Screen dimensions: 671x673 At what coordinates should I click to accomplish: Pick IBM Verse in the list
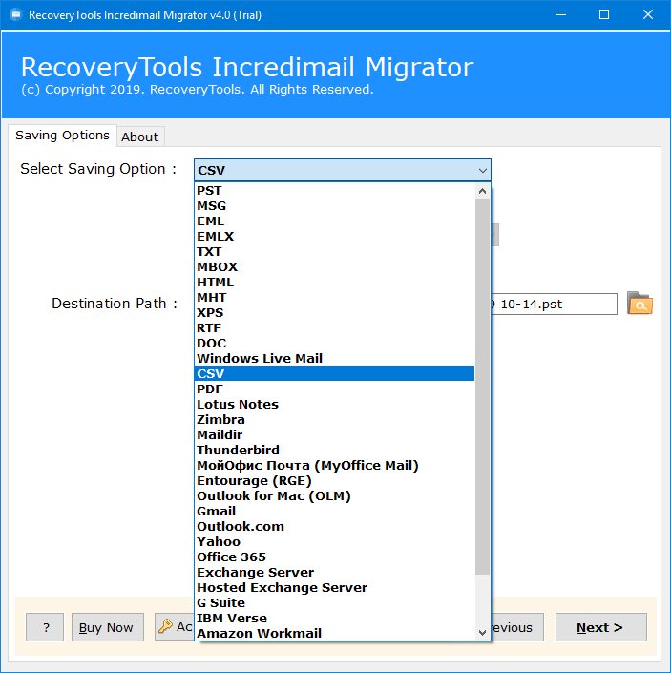[334, 618]
